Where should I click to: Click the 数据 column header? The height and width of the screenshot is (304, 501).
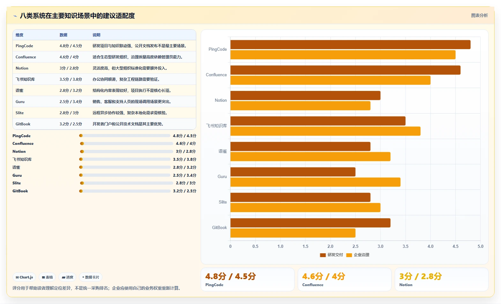coord(64,35)
